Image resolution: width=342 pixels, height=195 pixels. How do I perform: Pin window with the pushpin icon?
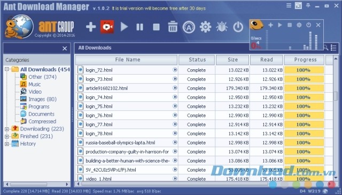(308, 5)
